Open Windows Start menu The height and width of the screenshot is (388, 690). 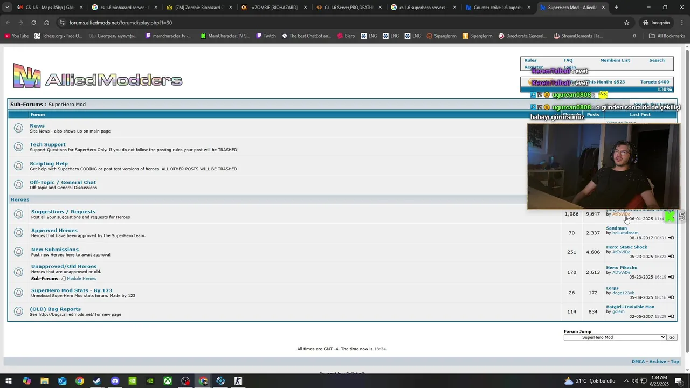coord(9,381)
